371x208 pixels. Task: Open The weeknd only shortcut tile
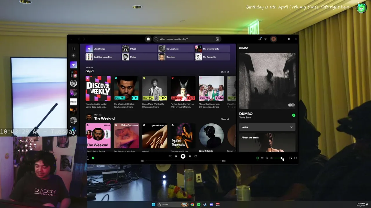coord(212,49)
